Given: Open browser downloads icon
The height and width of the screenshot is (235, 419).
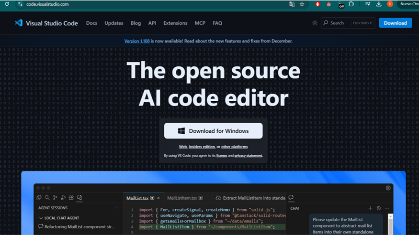Looking at the screenshot, I should pyautogui.click(x=379, y=4).
